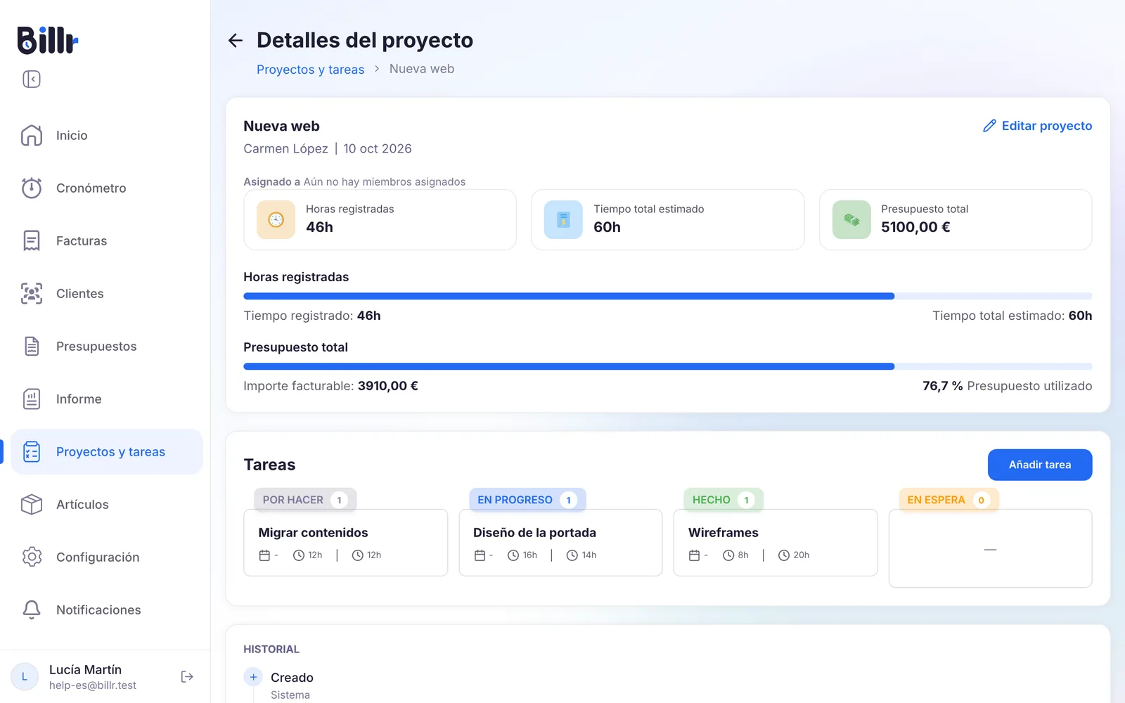
Task: Click the Configuración gear icon
Action: pos(32,557)
